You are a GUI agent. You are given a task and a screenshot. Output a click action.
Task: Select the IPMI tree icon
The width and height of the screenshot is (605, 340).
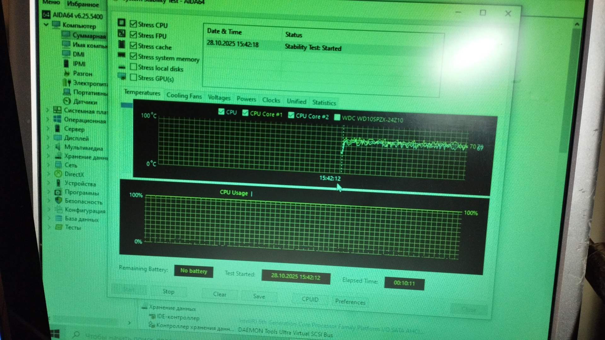click(66, 64)
